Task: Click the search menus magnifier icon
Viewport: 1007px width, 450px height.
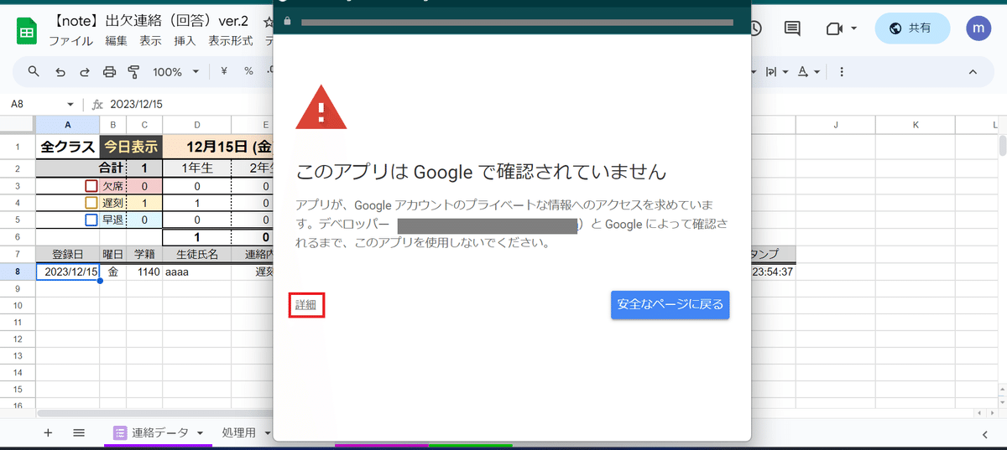Action: point(34,71)
